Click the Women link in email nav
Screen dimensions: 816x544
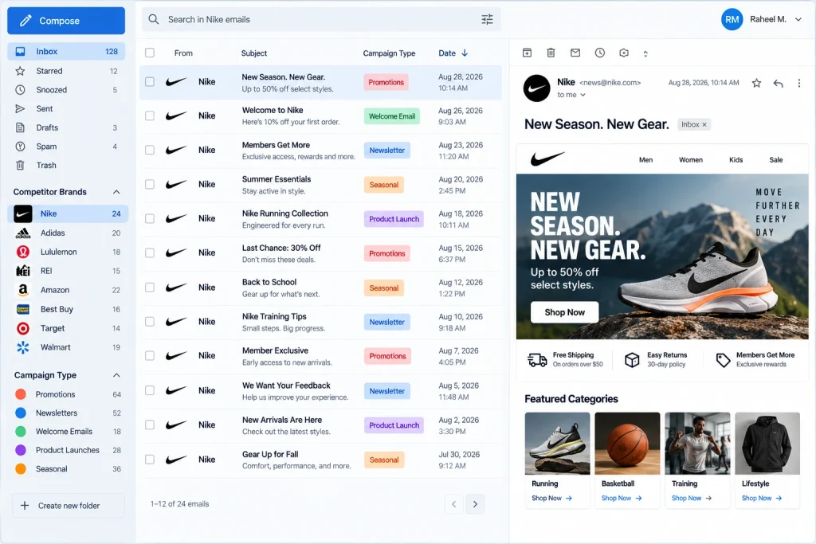tap(691, 159)
